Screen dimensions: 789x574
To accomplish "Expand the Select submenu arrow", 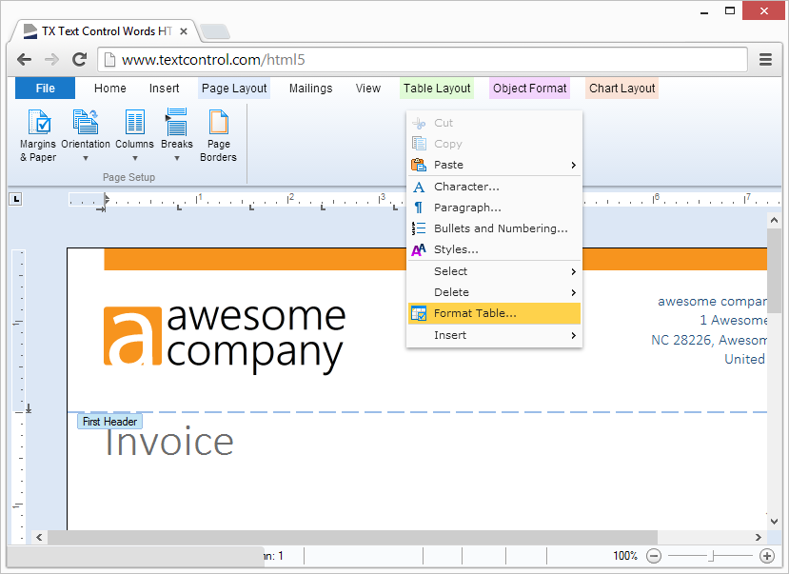I will click(x=574, y=271).
